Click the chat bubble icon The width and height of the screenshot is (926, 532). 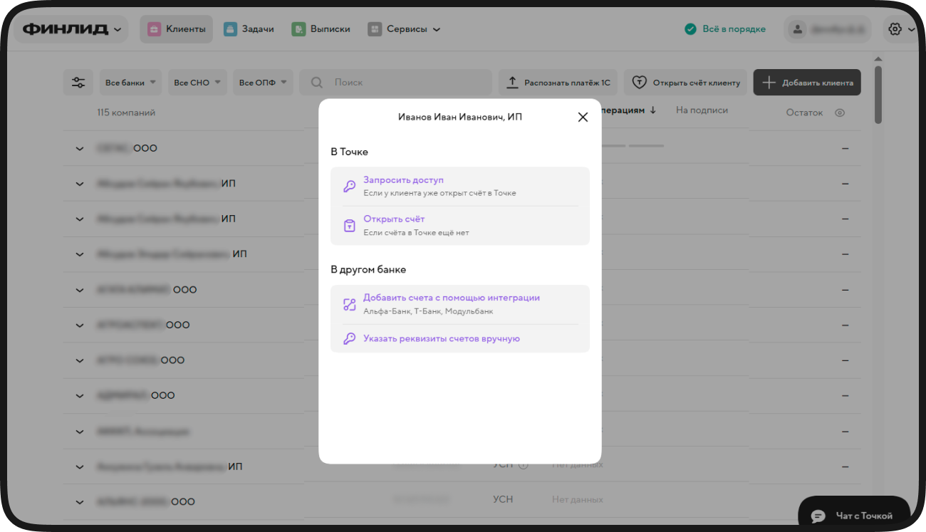818,516
